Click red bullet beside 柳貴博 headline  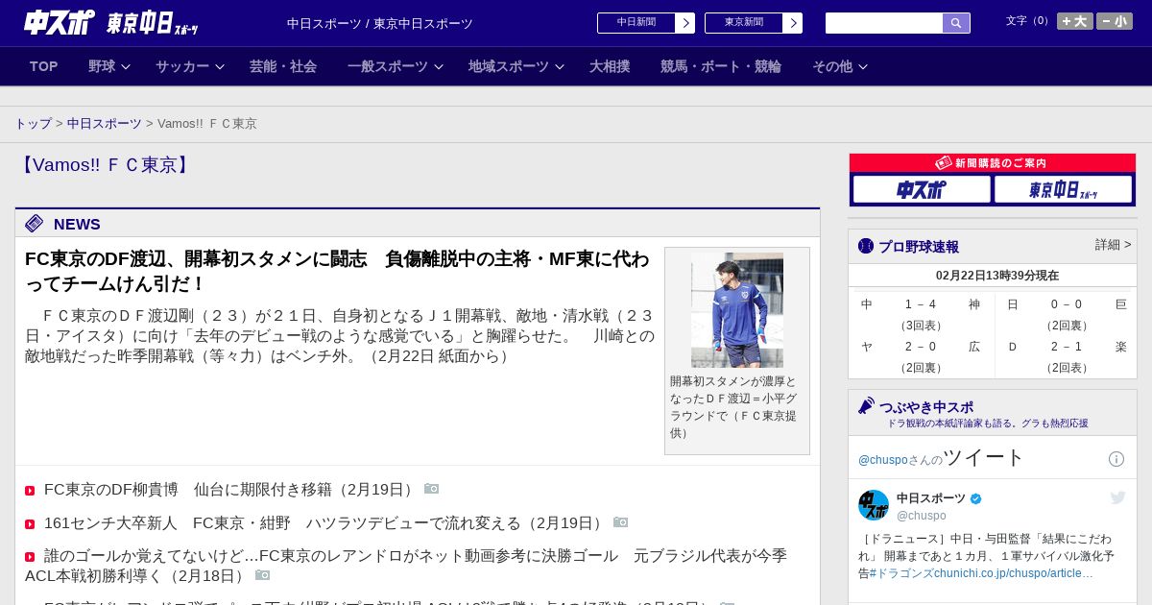coord(30,491)
